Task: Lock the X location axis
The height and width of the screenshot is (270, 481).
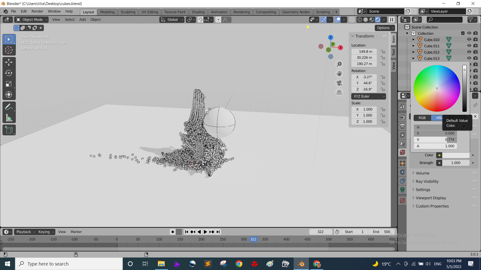Action: pyautogui.click(x=383, y=51)
